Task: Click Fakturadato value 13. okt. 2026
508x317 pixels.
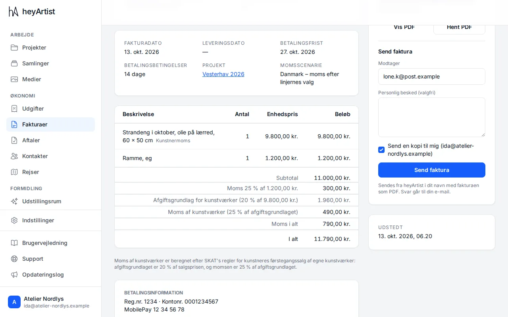Action: tap(142, 52)
